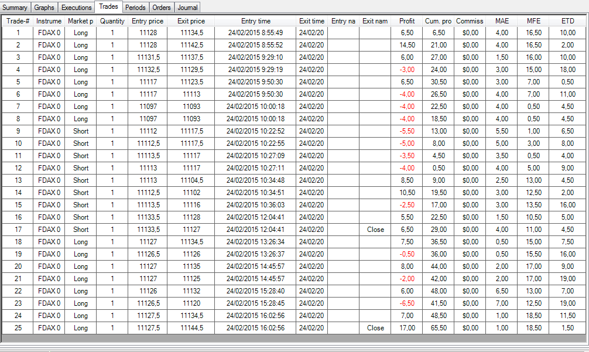Viewport: 589px width, 352px height.
Task: Click the Market position column header
Action: [x=80, y=21]
